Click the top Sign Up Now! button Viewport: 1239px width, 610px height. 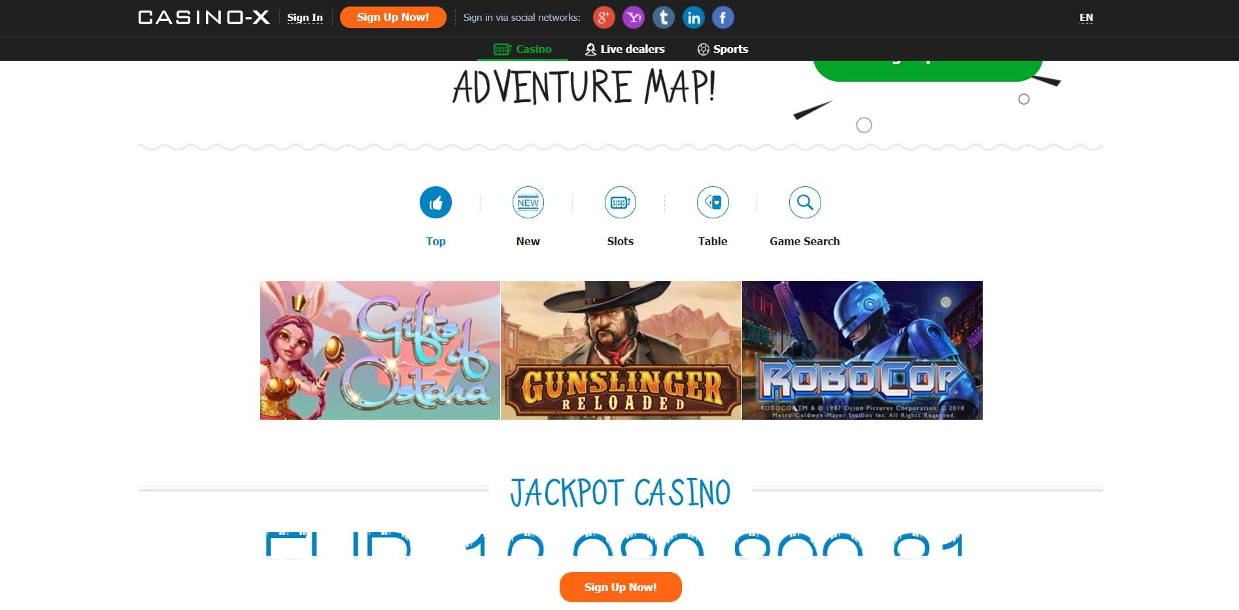pos(393,17)
